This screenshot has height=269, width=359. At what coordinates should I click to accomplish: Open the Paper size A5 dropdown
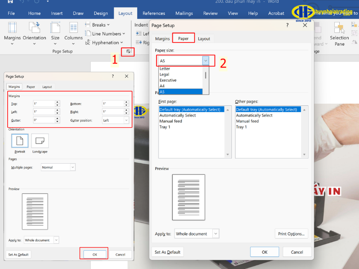pyautogui.click(x=206, y=60)
